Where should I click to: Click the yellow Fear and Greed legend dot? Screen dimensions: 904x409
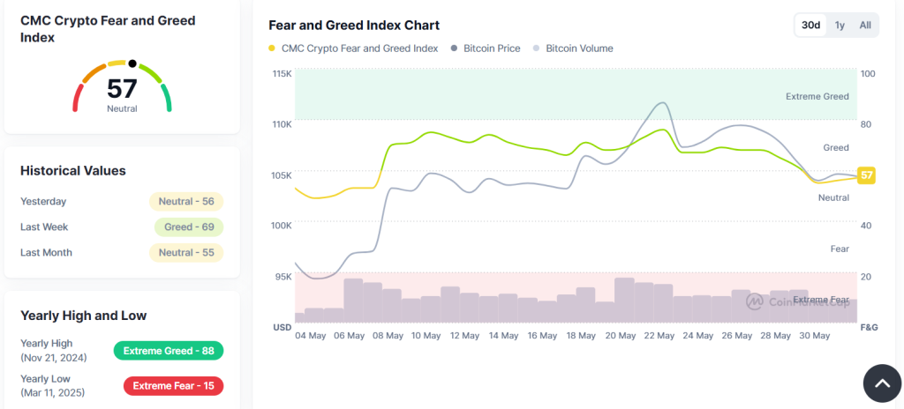[x=272, y=49]
